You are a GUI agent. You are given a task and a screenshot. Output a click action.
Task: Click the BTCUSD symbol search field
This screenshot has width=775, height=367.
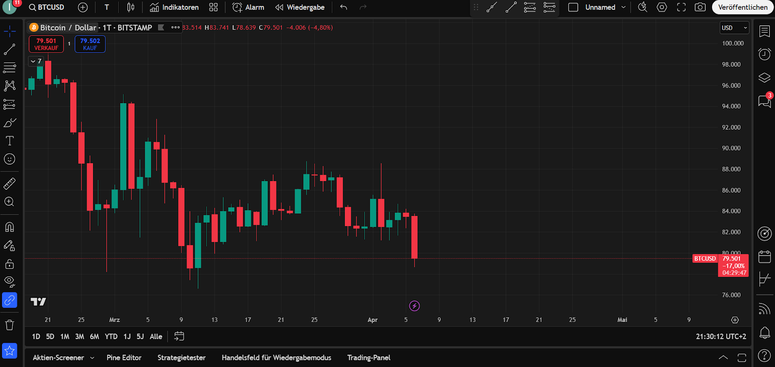(x=47, y=7)
